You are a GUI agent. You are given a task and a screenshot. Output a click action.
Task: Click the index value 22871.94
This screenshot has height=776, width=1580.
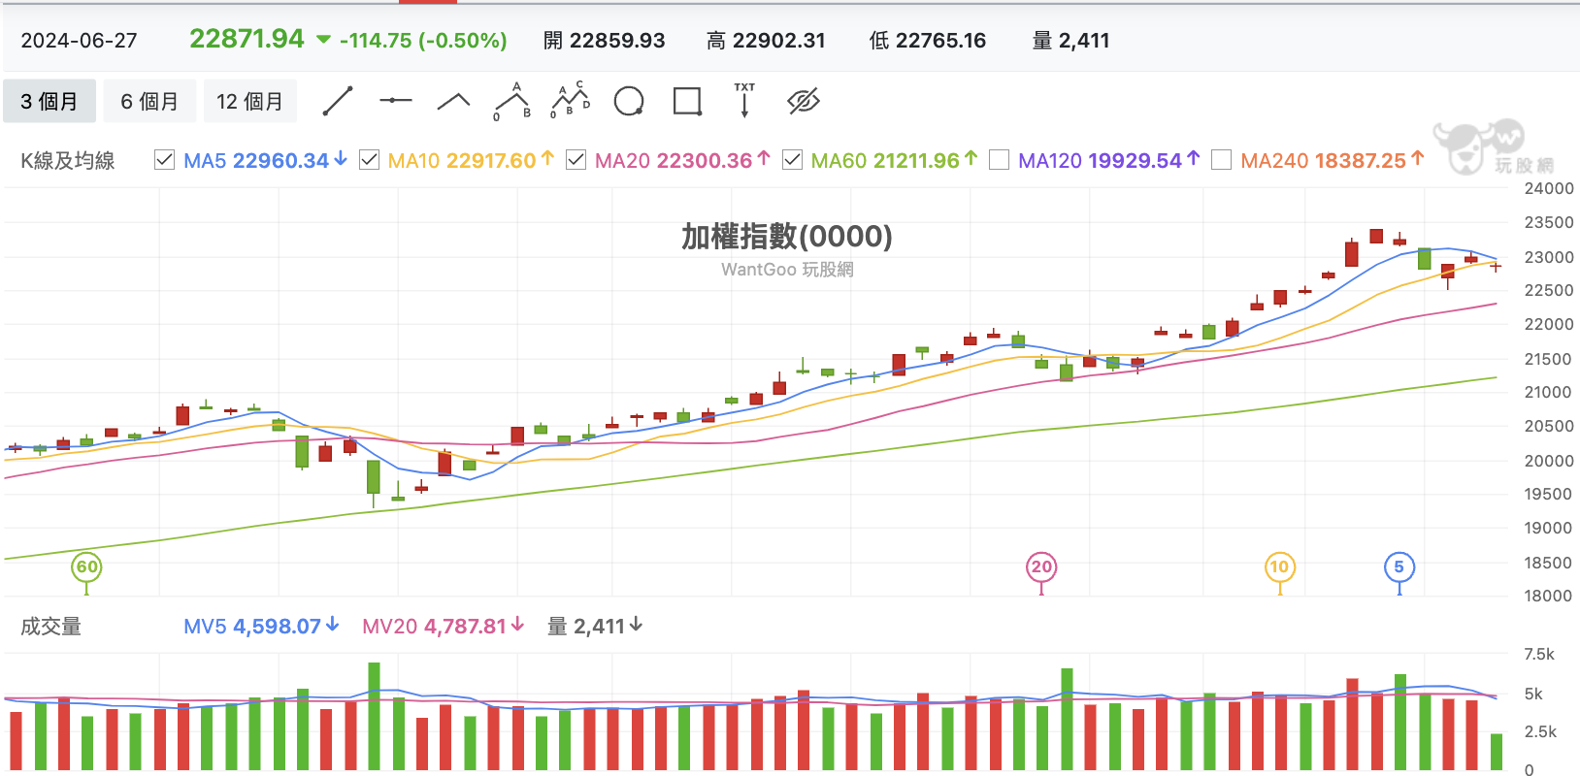click(247, 39)
